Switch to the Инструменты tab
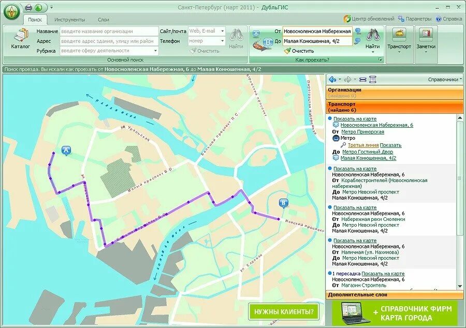Screen dimensions: 466x328 pos(69,20)
